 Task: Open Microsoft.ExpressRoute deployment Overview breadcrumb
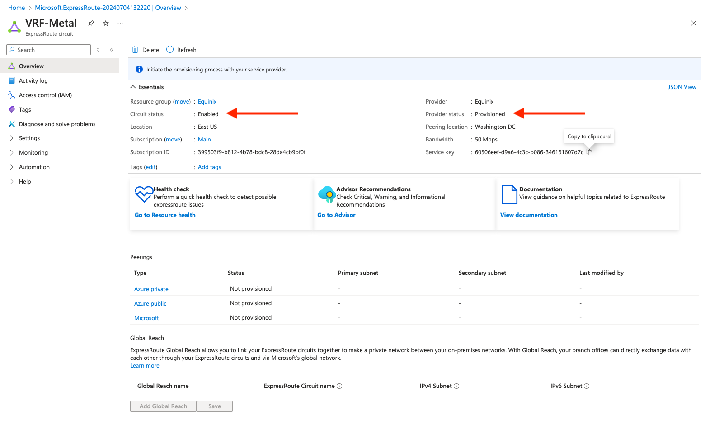(108, 8)
